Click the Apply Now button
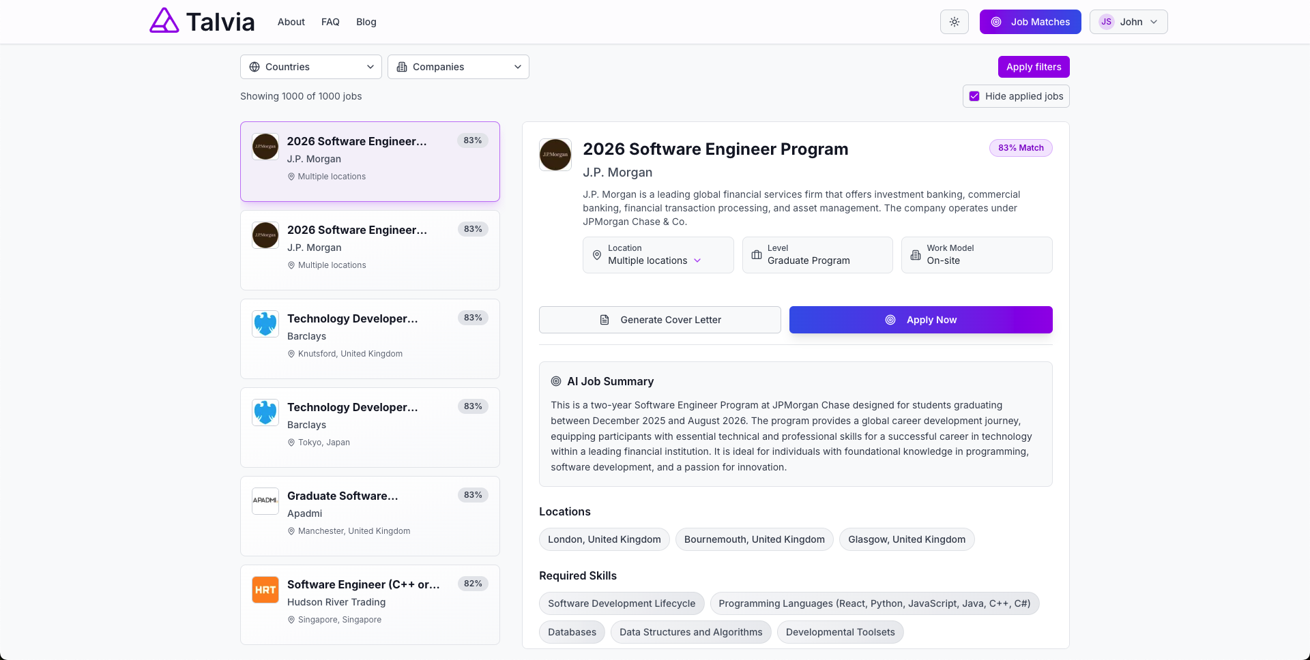1310x660 pixels. [x=921, y=320]
